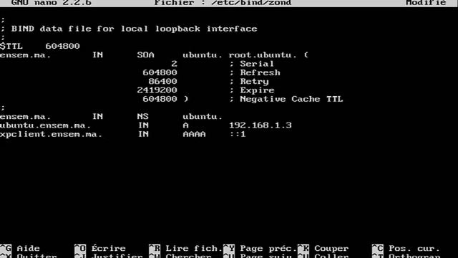Image resolution: width=458 pixels, height=258 pixels.
Task: Click the ^C Pos. cur. shortcut
Action: pos(406,249)
